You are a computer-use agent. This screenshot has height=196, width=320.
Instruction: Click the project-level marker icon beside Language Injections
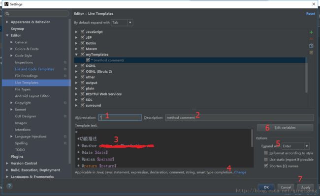click(65, 137)
